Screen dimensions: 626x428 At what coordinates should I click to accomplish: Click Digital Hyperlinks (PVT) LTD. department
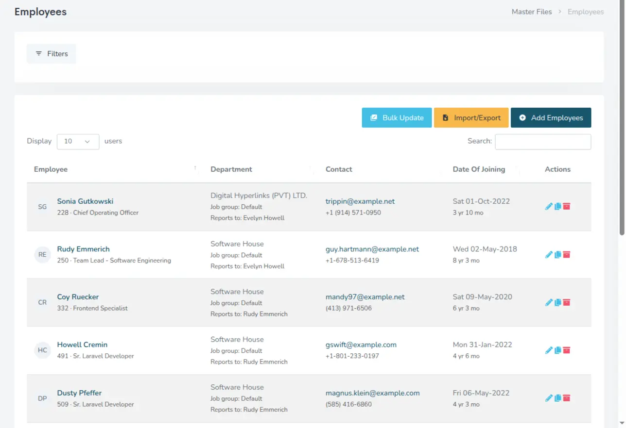point(259,196)
